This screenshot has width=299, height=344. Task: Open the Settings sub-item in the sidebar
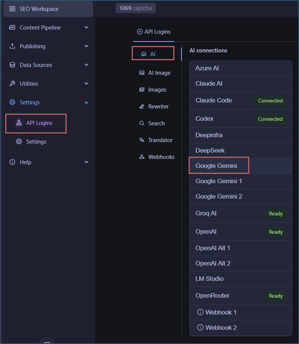(36, 141)
